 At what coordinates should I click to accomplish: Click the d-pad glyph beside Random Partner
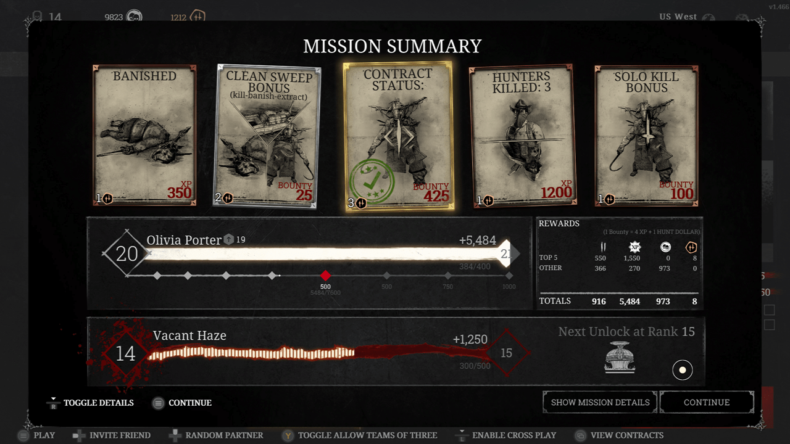175,435
